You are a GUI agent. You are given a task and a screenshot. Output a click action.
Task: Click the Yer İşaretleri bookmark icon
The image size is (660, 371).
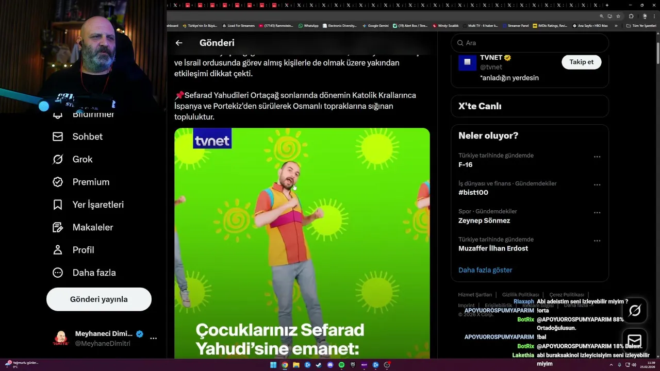[x=58, y=205]
